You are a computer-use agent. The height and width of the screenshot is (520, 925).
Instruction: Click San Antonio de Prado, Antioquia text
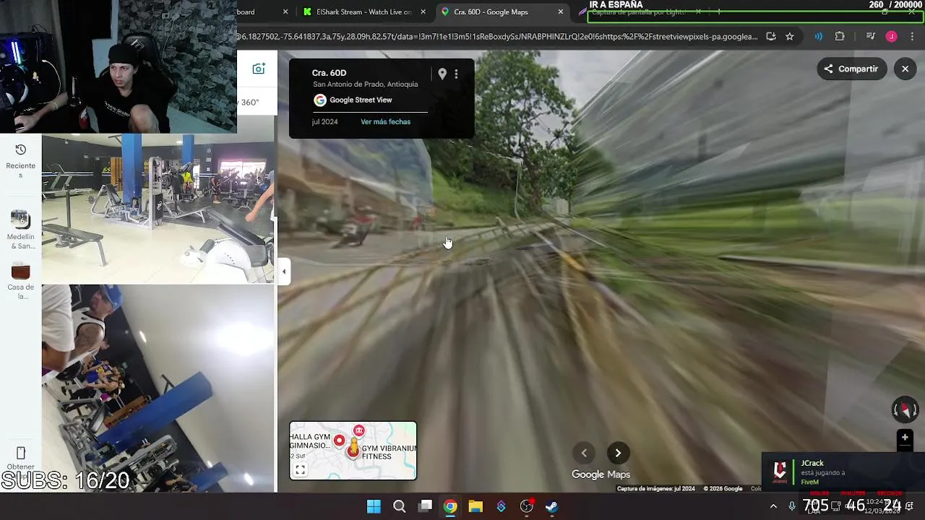[x=365, y=84]
